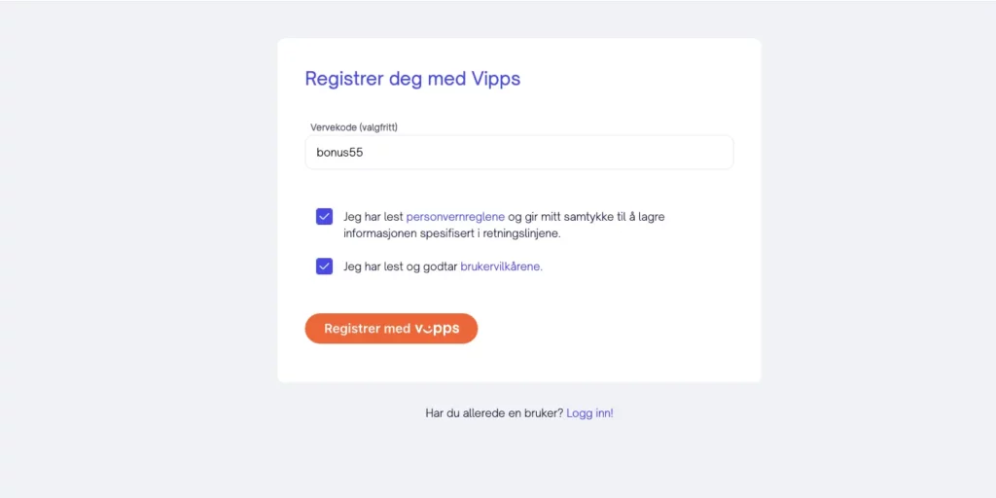Uncheck the privacy policy consent checkbox
This screenshot has height=498, width=996.
coord(325,217)
